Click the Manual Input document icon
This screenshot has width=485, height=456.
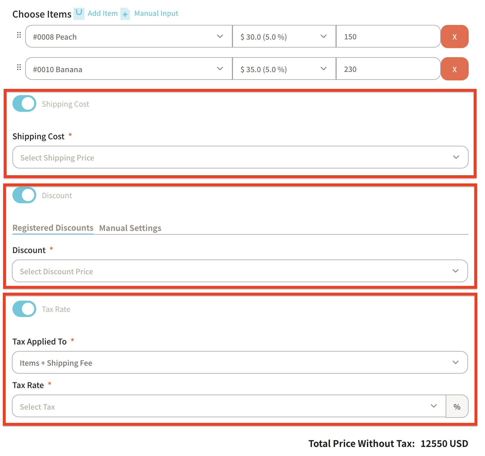(125, 14)
